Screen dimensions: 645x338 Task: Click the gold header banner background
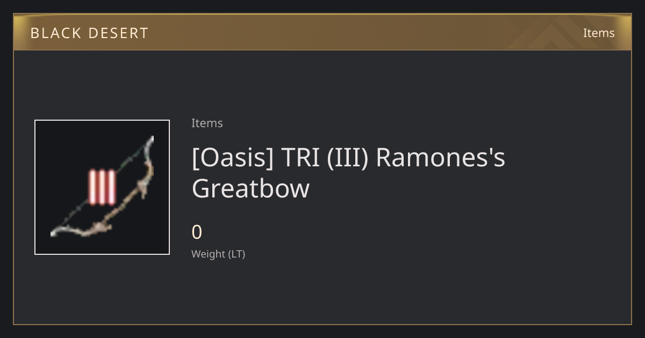(322, 32)
